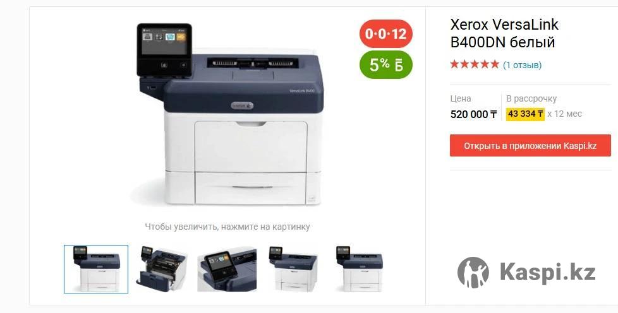Click the Xerox VersaLink B400DN белый title
The image size is (618, 313).
(504, 33)
